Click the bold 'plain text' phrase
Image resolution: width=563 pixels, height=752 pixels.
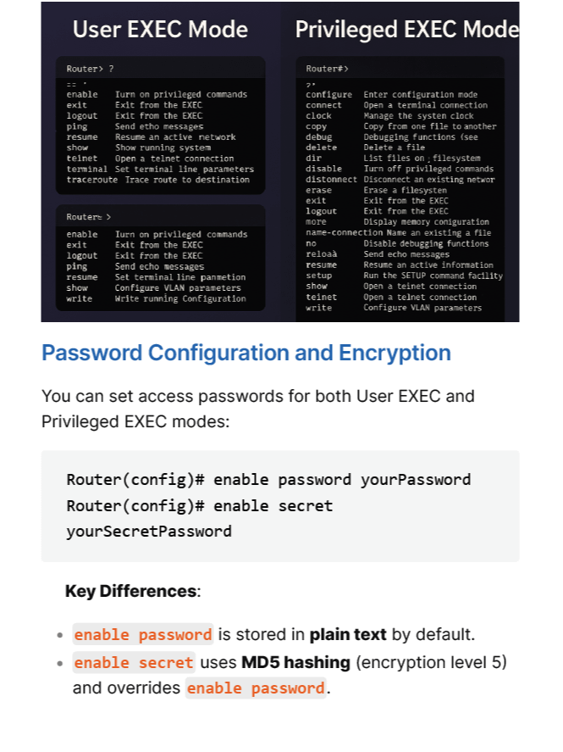click(348, 634)
